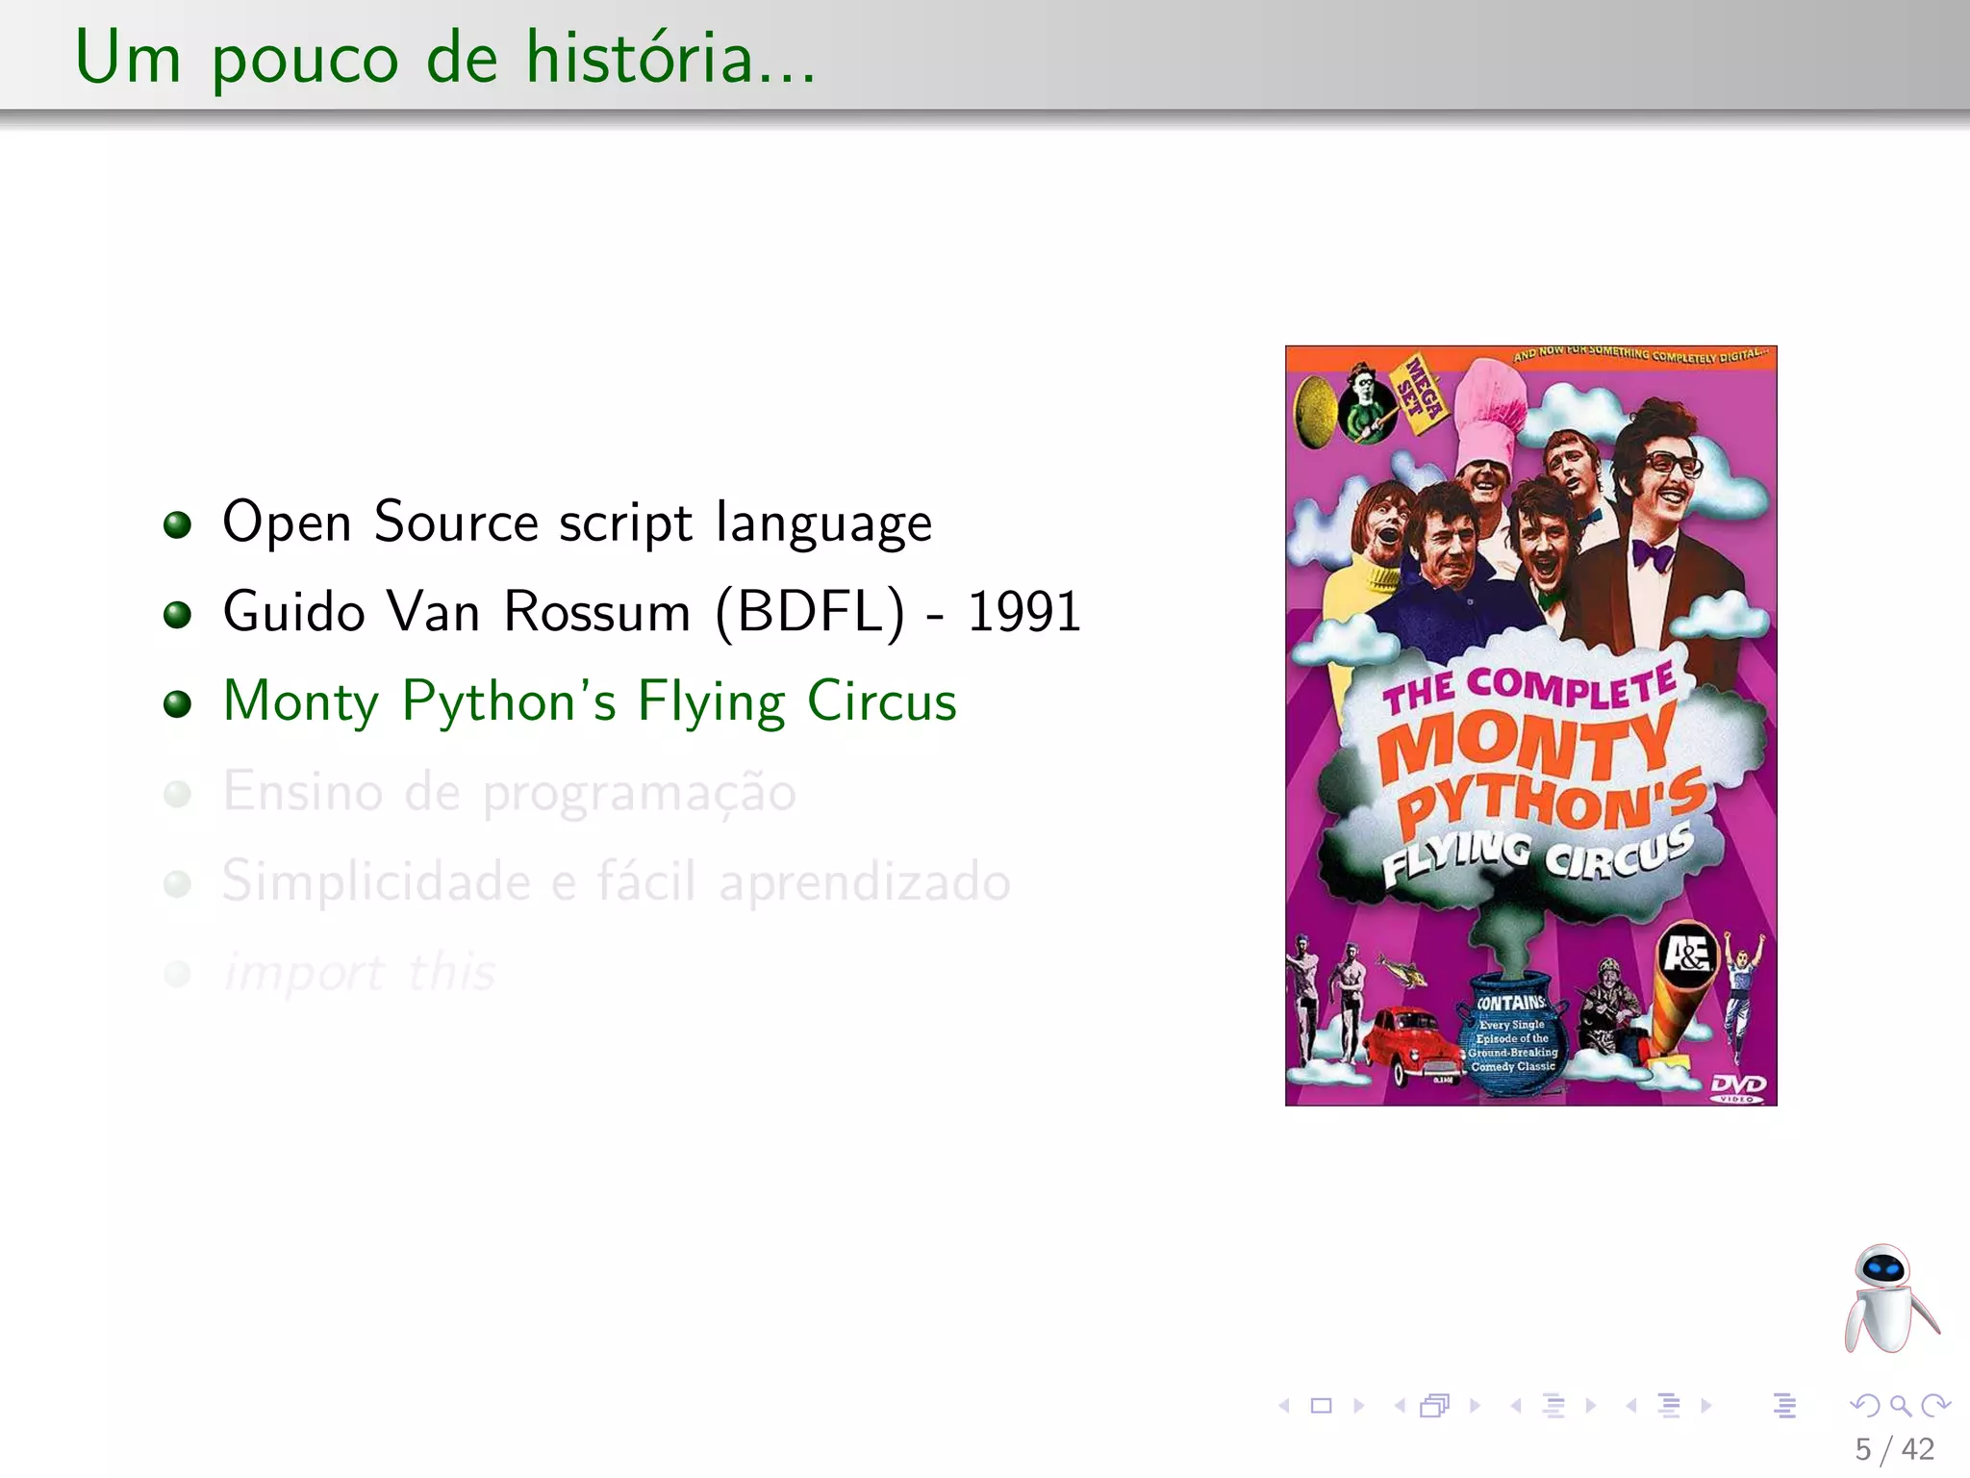Go to next subsection with arrow right of first lines icon

click(1591, 1406)
